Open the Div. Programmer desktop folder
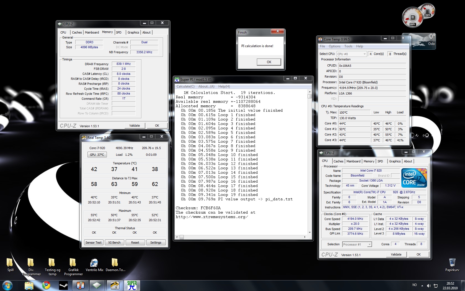 click(31, 267)
